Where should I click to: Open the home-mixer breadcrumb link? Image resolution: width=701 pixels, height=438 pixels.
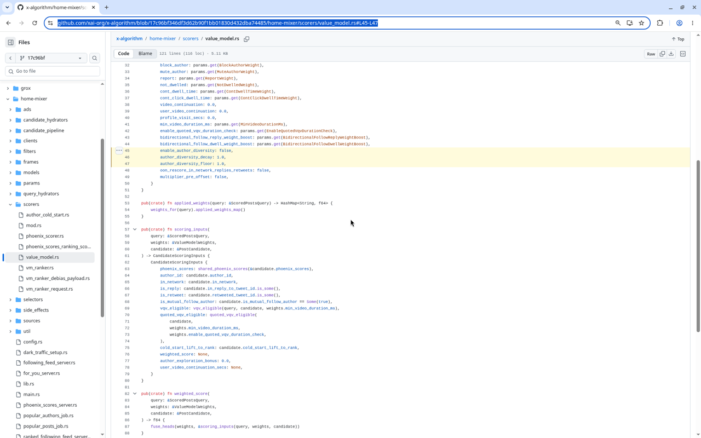163,39
